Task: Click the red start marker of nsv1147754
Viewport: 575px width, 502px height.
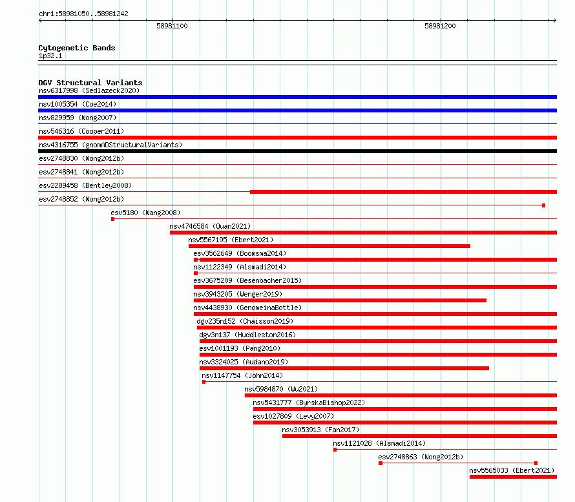Action: click(204, 382)
